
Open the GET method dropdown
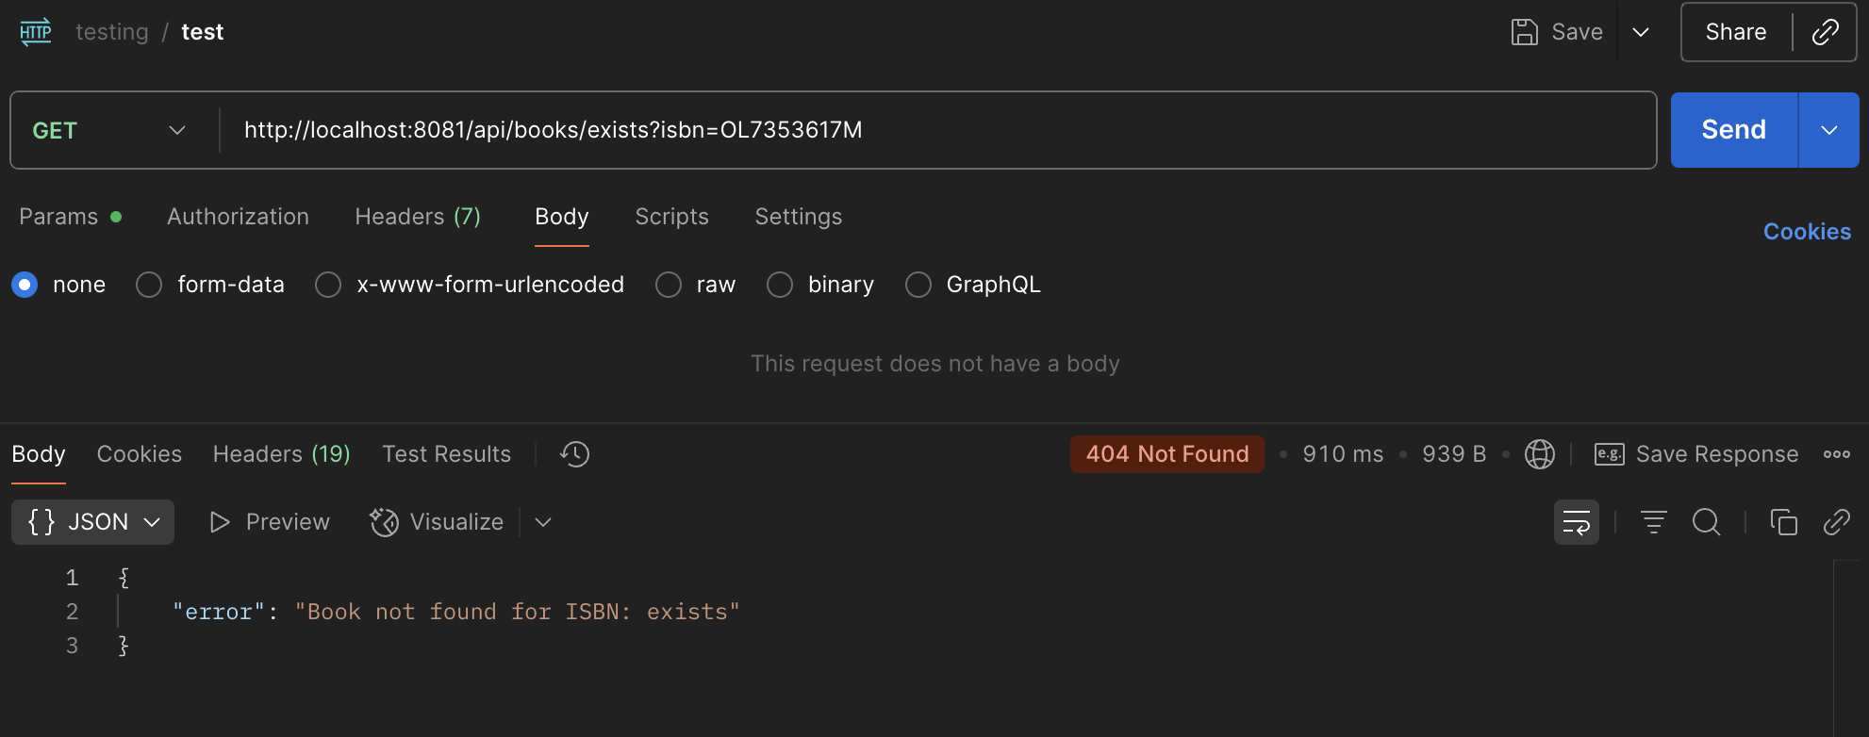tap(109, 130)
